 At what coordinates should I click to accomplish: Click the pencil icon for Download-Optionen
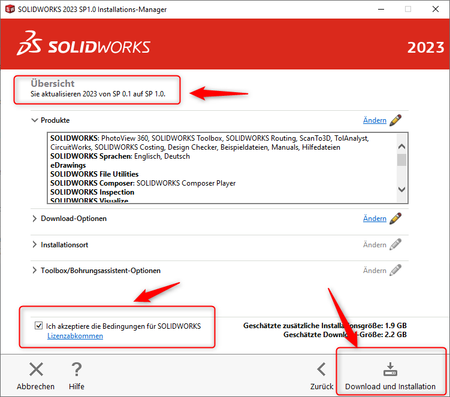tap(395, 219)
